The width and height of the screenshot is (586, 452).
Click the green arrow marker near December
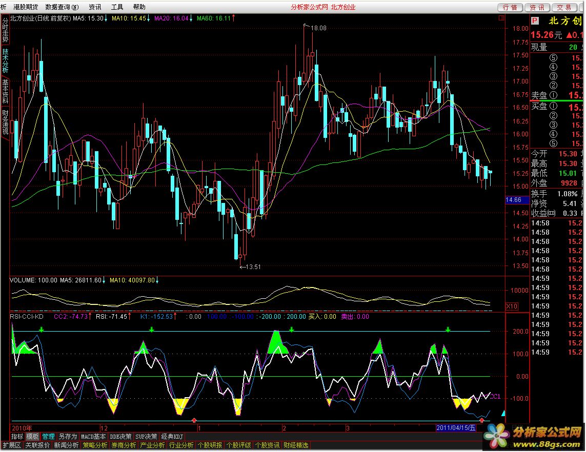point(151,330)
